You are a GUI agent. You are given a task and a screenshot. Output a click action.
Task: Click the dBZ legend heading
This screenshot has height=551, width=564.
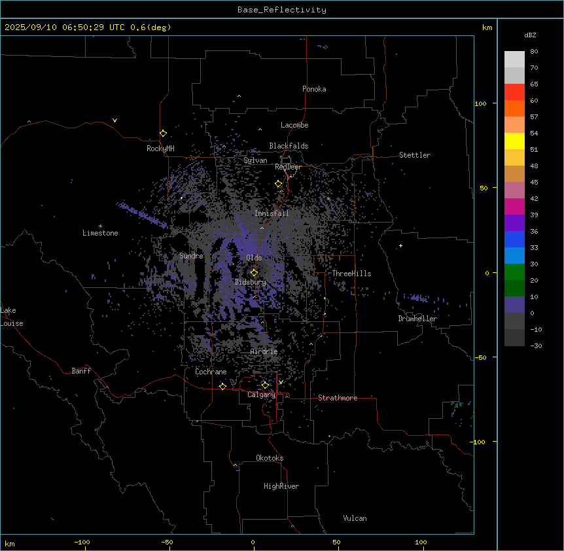coord(530,35)
